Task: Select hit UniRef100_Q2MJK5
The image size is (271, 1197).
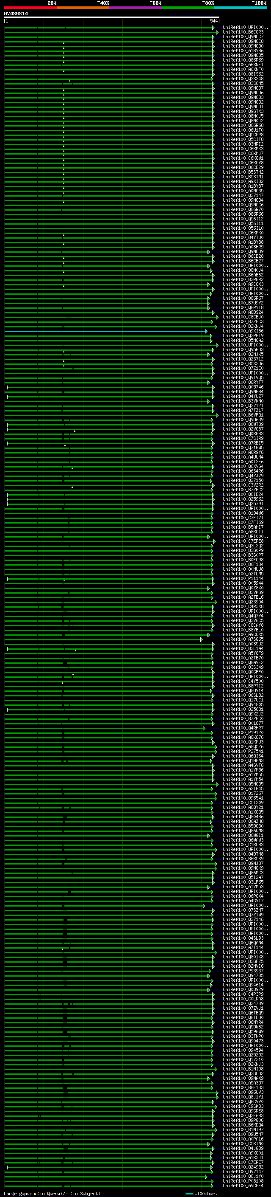Action: pos(243,355)
